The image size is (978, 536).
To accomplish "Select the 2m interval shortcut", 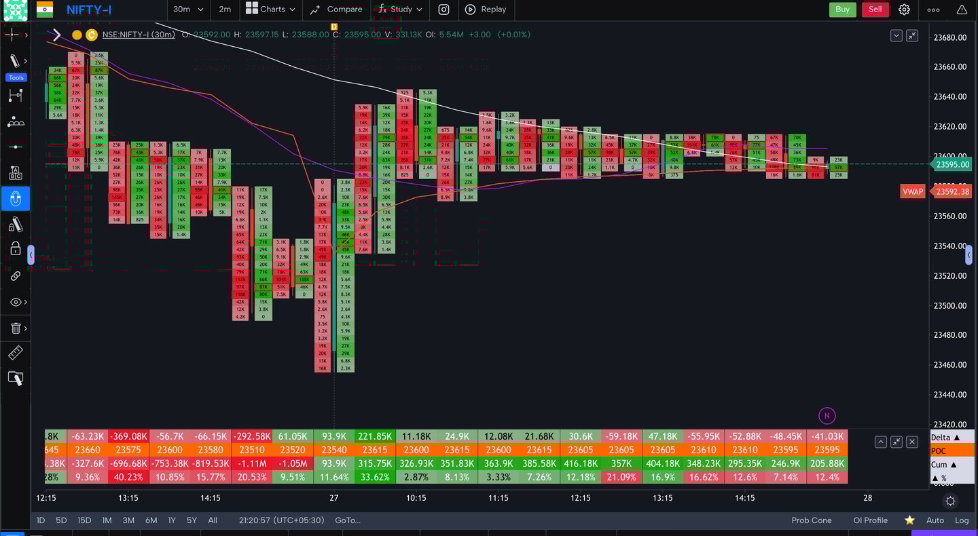I will (x=225, y=9).
